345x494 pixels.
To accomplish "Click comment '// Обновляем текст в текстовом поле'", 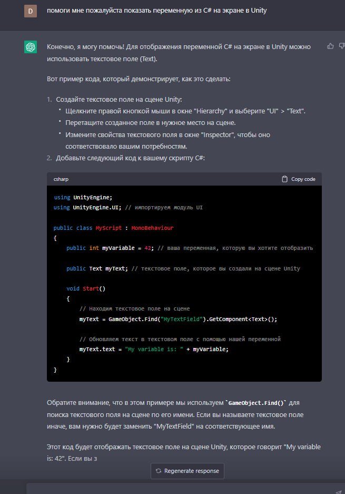I will [x=180, y=339].
